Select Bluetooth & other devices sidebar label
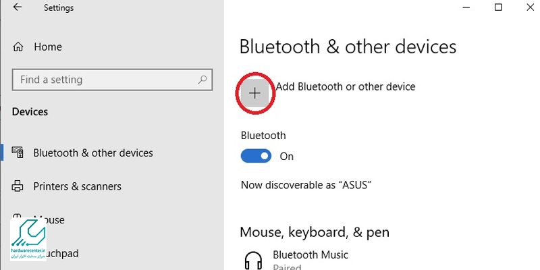Image resolution: width=540 pixels, height=270 pixels. click(x=93, y=153)
